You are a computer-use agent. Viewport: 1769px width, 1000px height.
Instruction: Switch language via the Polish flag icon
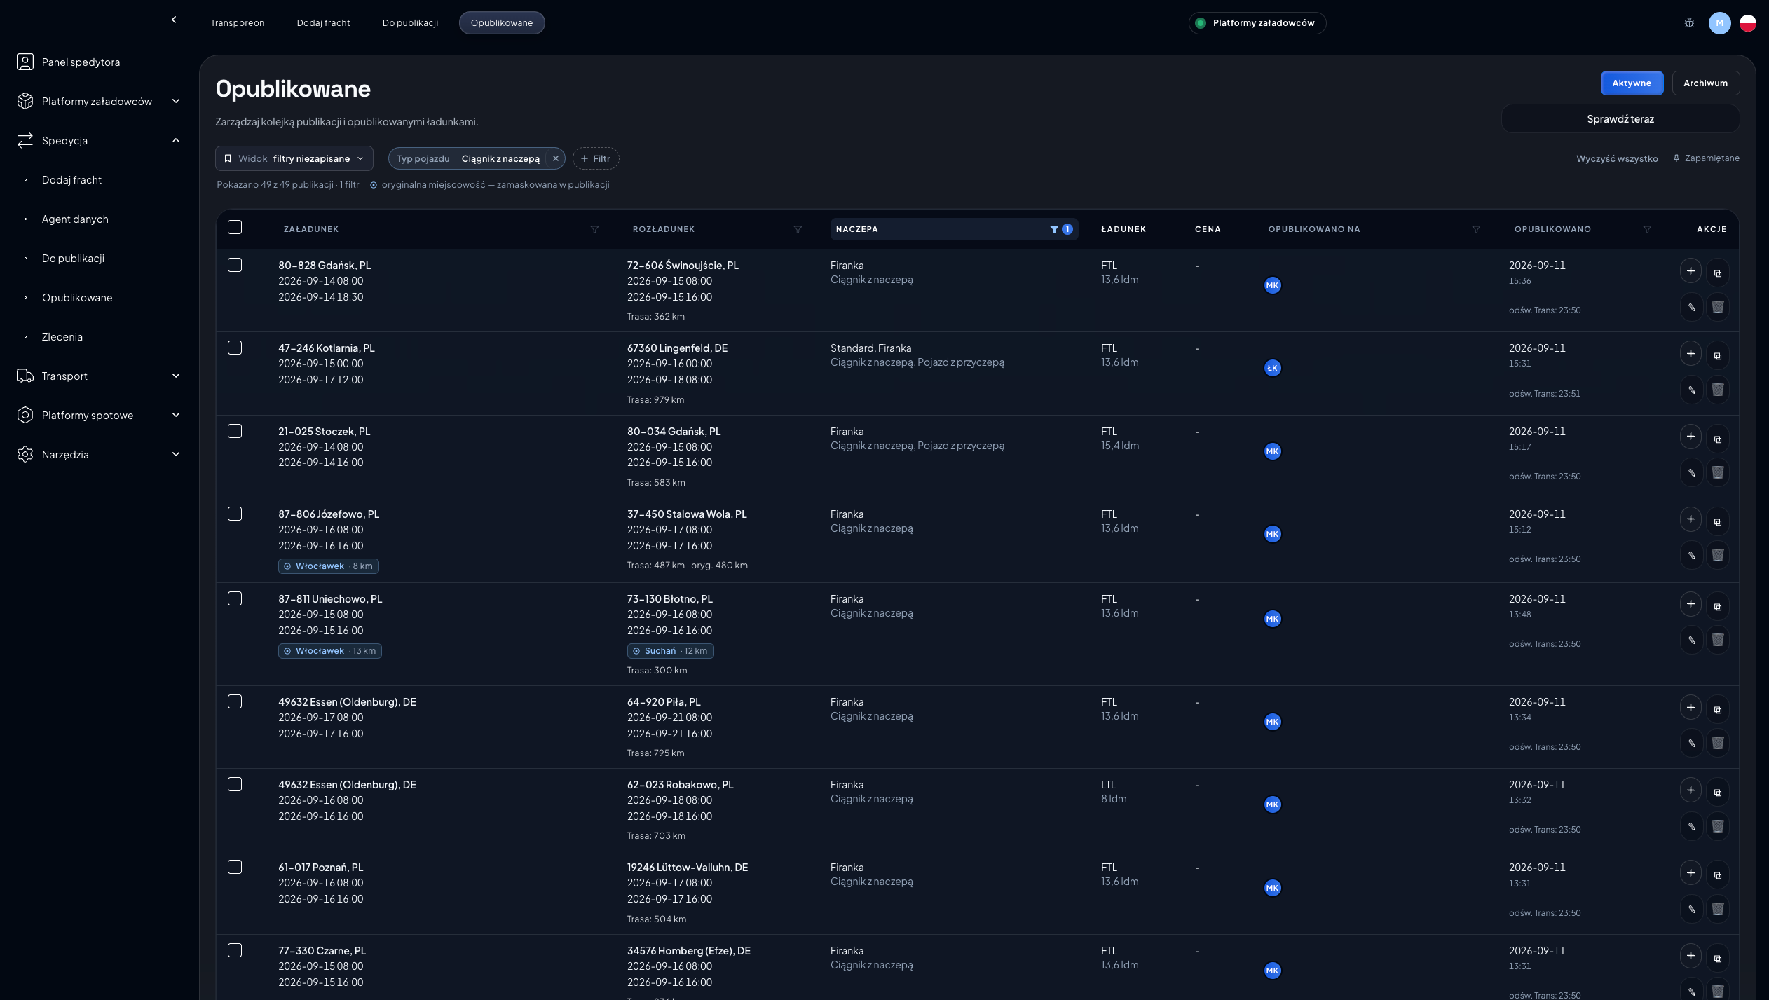[1748, 23]
